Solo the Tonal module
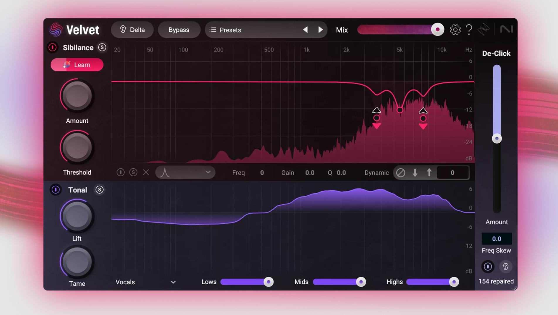The height and width of the screenshot is (315, 558). pos(99,190)
